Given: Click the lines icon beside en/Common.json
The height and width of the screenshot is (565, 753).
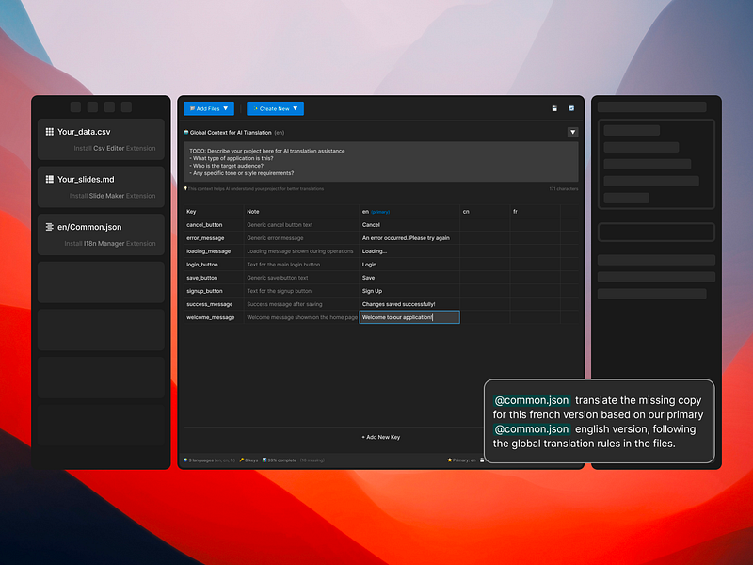Looking at the screenshot, I should 50,227.
